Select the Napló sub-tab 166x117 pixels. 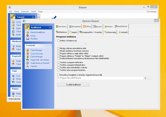click(73, 32)
